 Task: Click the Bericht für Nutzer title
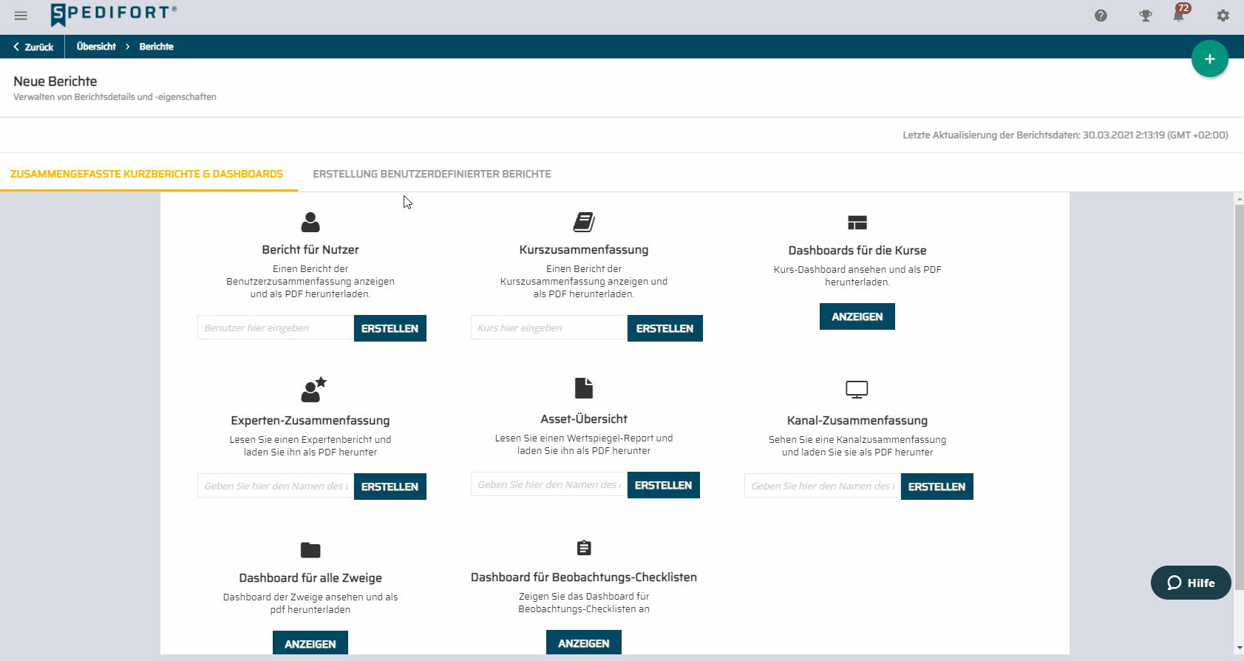tap(310, 250)
